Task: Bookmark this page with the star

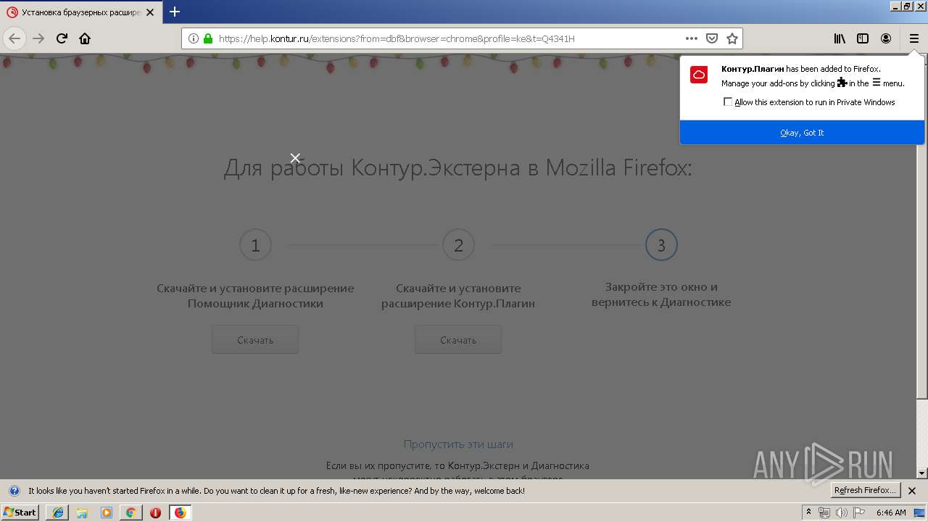Action: tap(732, 38)
